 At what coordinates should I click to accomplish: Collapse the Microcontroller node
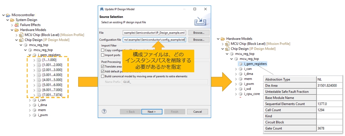[3, 15]
